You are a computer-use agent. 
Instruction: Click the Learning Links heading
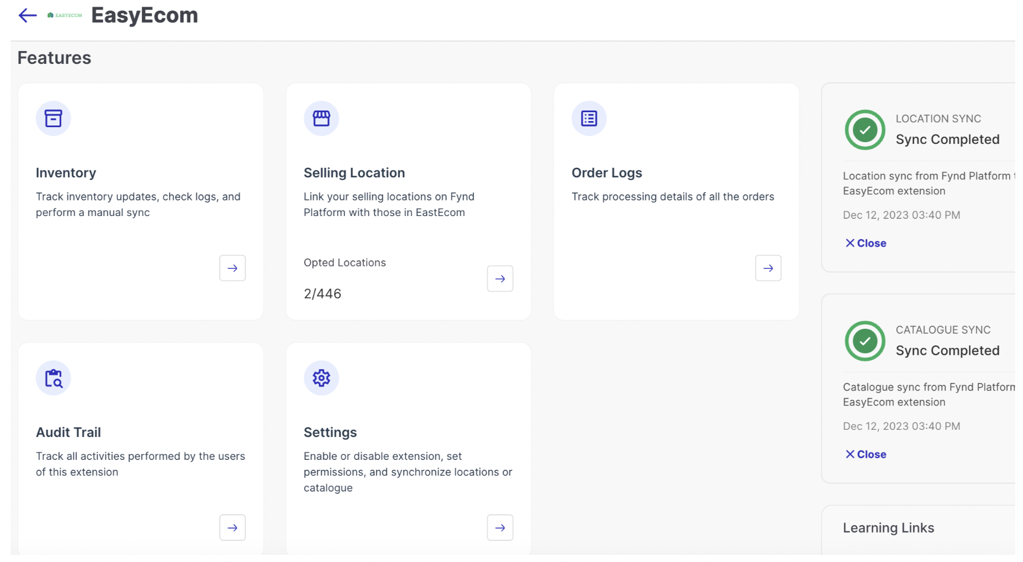pos(888,528)
